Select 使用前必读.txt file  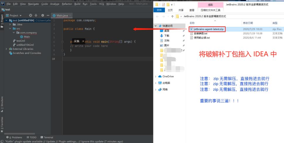[200, 38]
